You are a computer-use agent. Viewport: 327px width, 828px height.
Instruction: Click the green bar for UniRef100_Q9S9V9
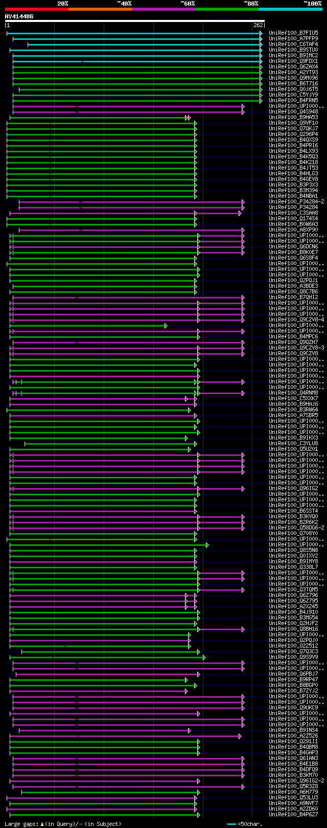tap(108, 657)
